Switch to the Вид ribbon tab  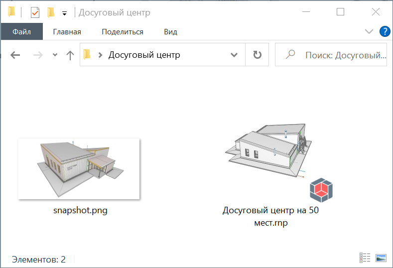coord(171,32)
